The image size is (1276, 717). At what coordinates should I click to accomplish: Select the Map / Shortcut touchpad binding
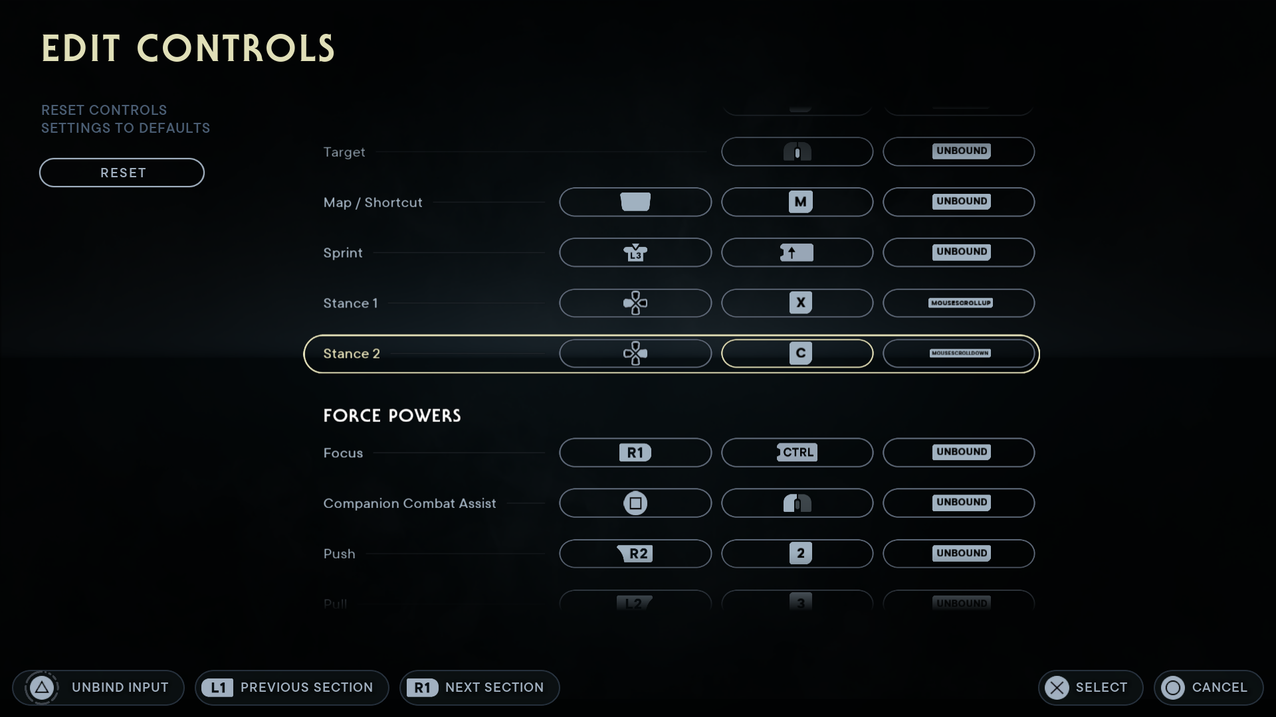635,202
